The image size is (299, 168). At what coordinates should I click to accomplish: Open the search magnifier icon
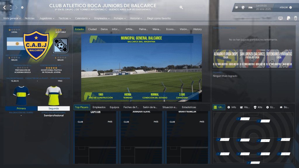181,7
